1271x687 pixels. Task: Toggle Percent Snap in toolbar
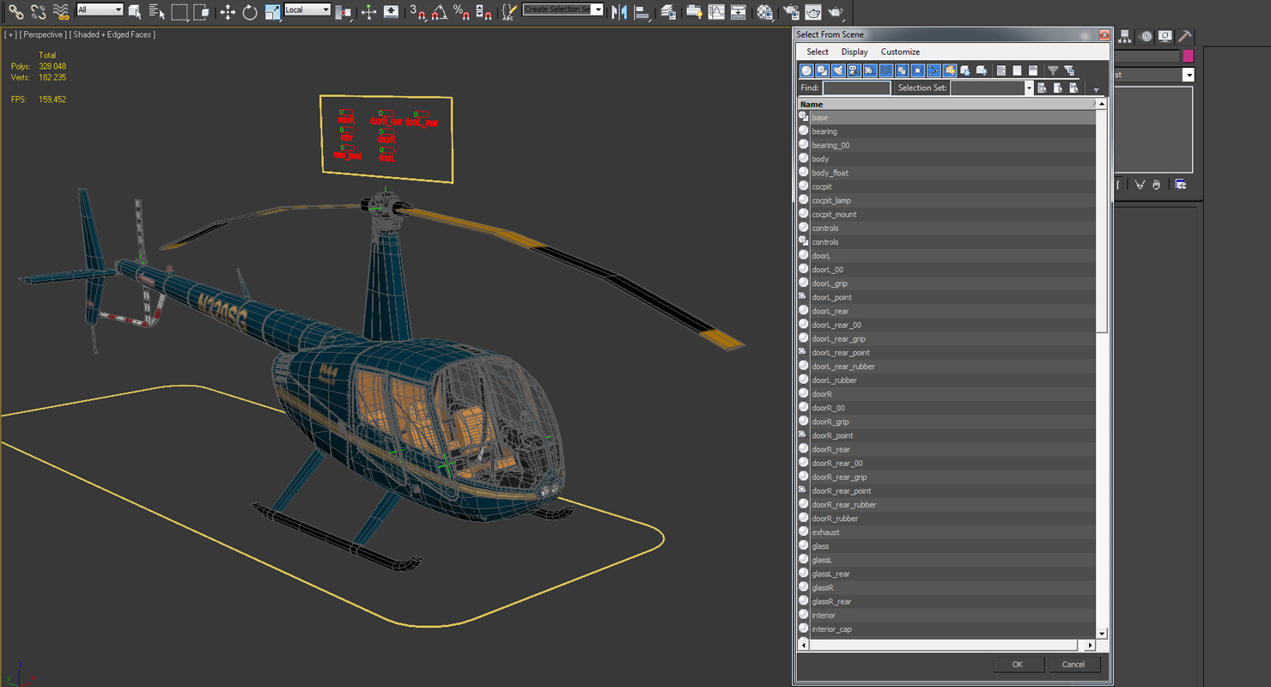[x=462, y=12]
